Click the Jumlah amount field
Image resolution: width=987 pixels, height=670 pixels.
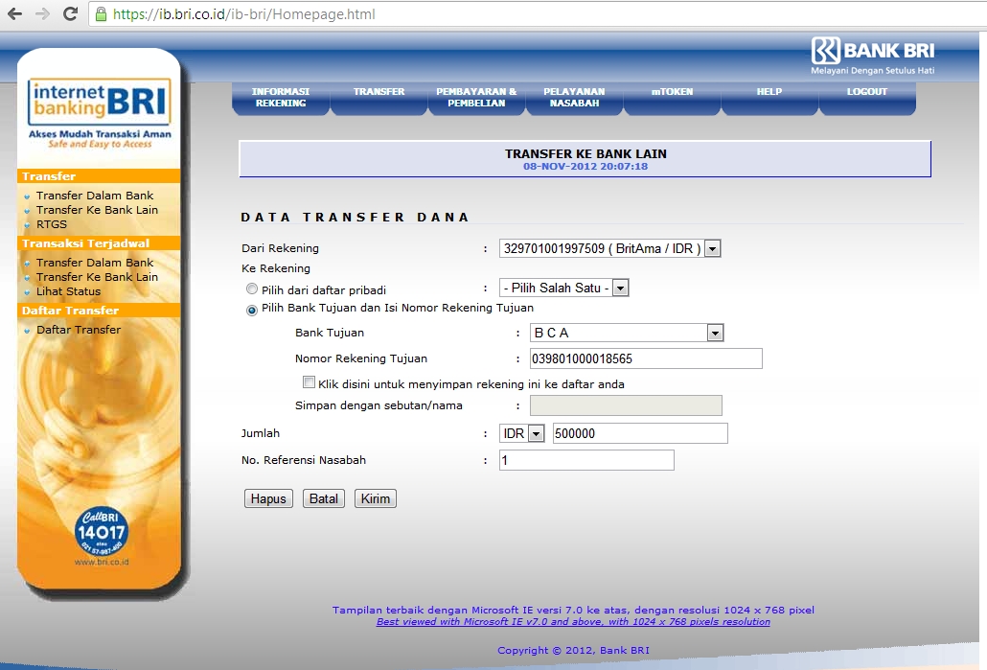click(x=640, y=433)
